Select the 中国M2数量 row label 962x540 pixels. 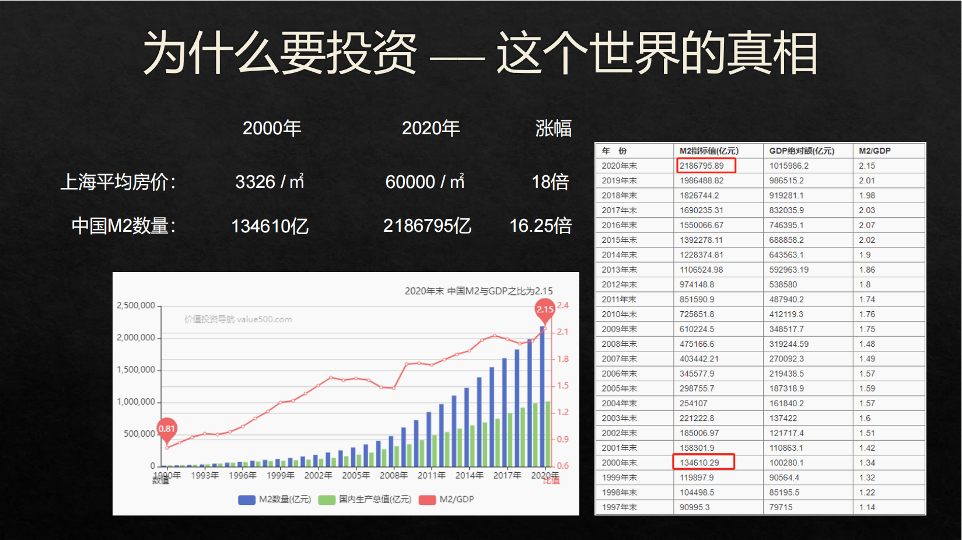[x=124, y=225]
